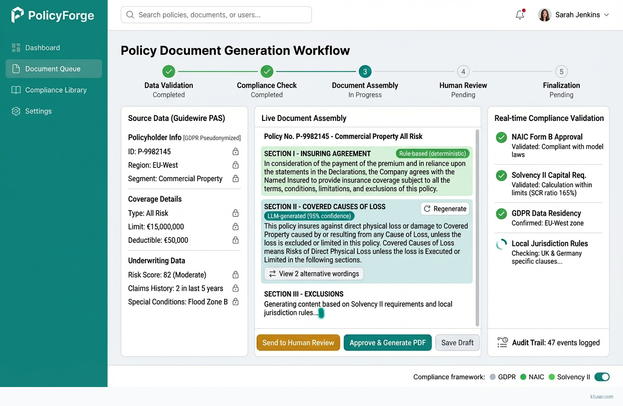
Task: Click the Local Jurisdiction Rules loading spinner
Action: click(501, 244)
